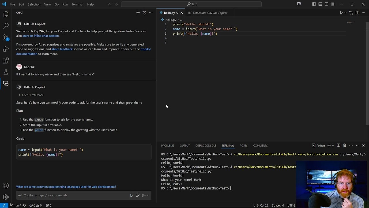Close the hello.py tab
The image size is (369, 208).
point(182,13)
